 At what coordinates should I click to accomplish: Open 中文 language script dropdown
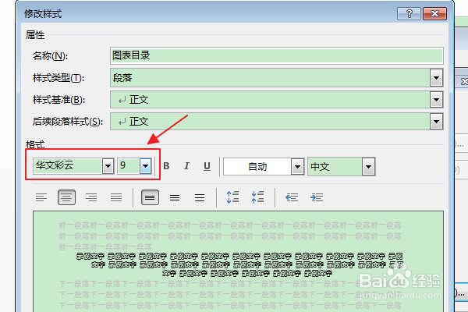[369, 167]
